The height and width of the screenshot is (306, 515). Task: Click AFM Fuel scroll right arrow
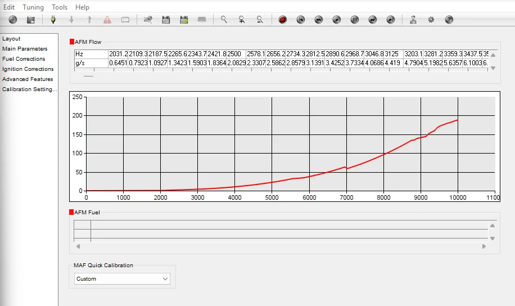pos(484,246)
